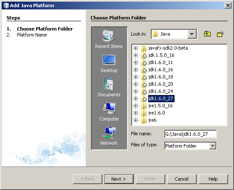Viewport: 234px width, 190px height.
Task: Click the javafx-sdk2.0-beta folder icon
Action: 144,48
